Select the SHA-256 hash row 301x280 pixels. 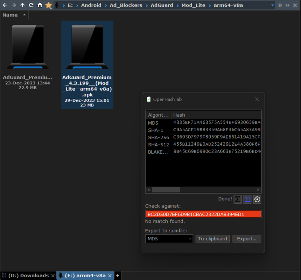[x=203, y=137]
